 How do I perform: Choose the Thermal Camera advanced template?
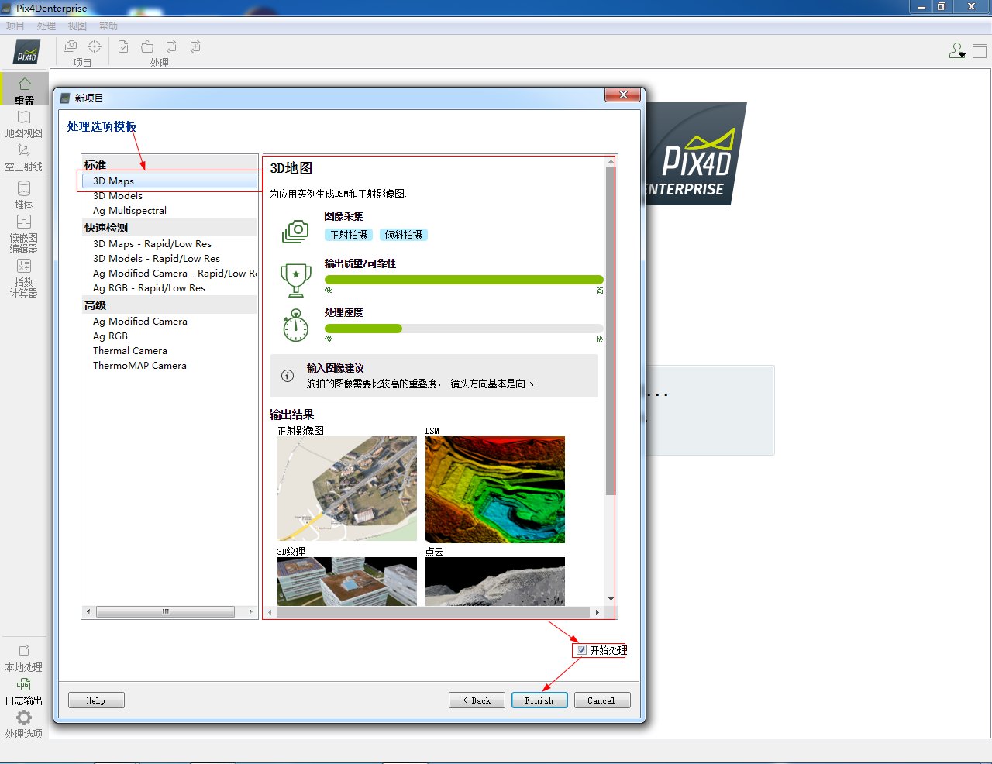click(x=129, y=350)
